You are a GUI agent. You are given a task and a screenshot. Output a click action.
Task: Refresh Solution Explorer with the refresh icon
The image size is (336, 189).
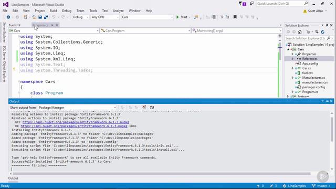coord(322,32)
